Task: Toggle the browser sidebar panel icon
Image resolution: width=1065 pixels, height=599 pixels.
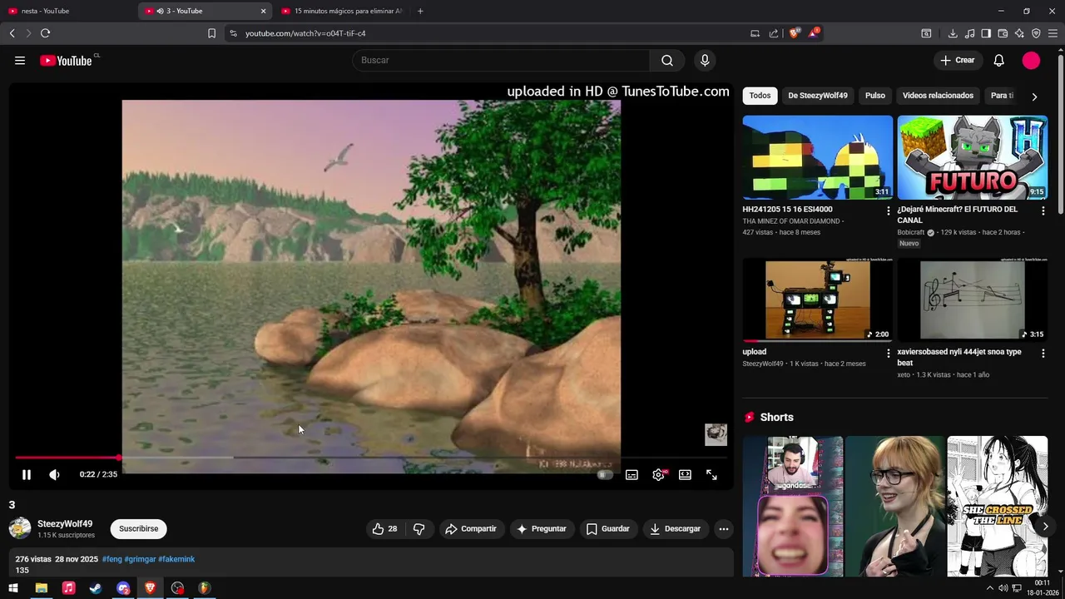Action: pyautogui.click(x=986, y=33)
